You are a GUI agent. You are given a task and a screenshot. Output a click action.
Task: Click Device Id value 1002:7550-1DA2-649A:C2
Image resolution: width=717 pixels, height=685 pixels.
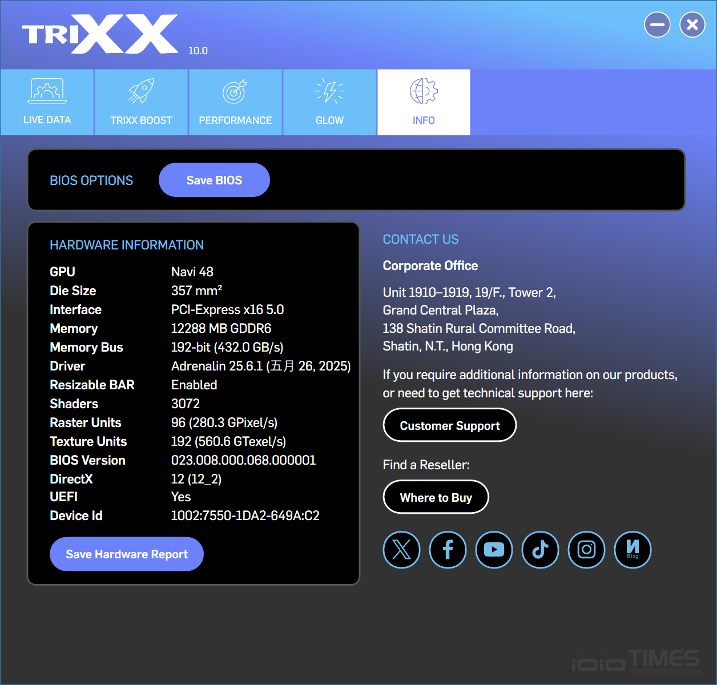(x=245, y=515)
